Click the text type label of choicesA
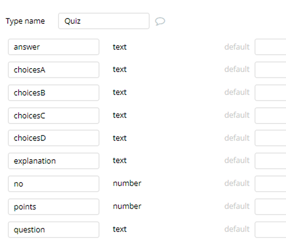Screen dimensions: 286x240 click(120, 69)
